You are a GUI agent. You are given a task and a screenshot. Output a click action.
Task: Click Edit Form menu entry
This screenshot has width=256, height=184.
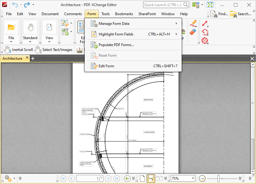(106, 66)
